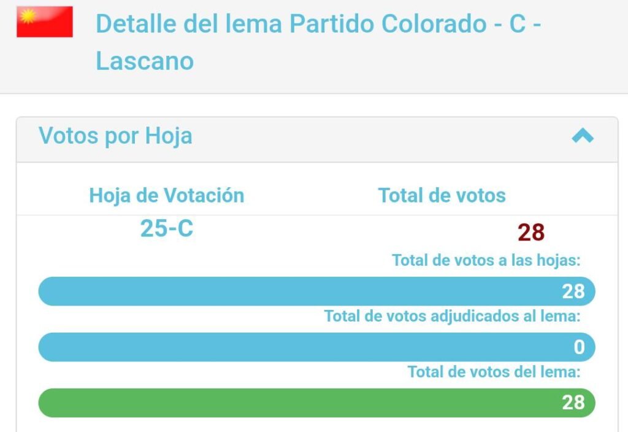Click the Total de votos adjudicados al lema bar
The width and height of the screenshot is (628, 432).
317,347
